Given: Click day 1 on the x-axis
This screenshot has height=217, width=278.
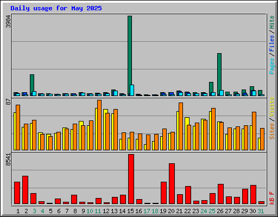Looking at the screenshot, I should click(18, 211).
